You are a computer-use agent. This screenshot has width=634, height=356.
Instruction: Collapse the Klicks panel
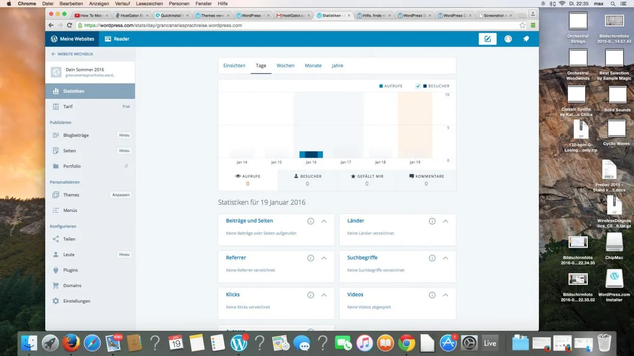324,295
